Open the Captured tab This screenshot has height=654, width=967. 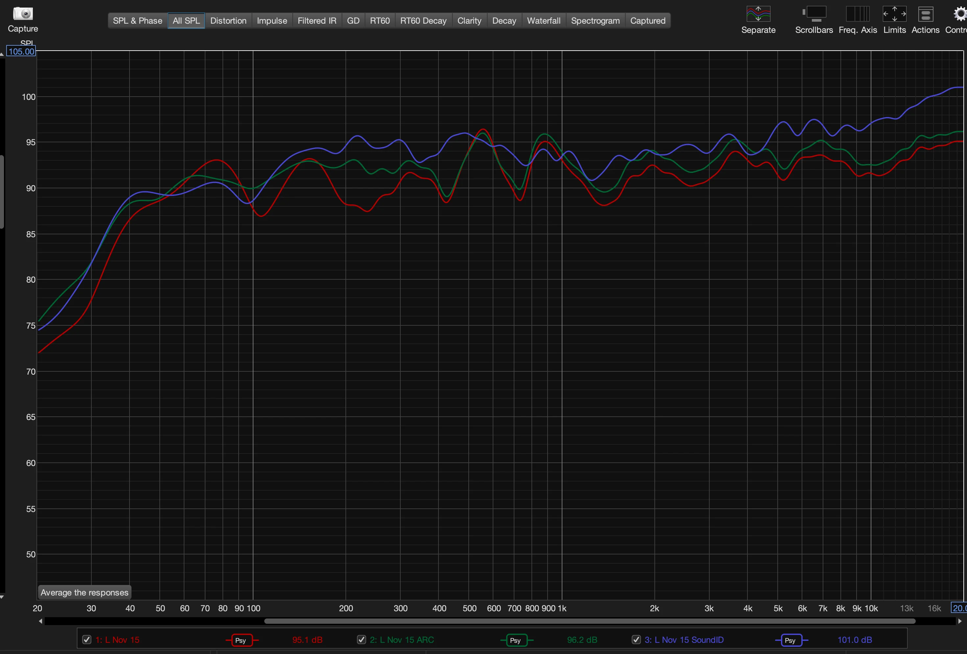(x=648, y=21)
